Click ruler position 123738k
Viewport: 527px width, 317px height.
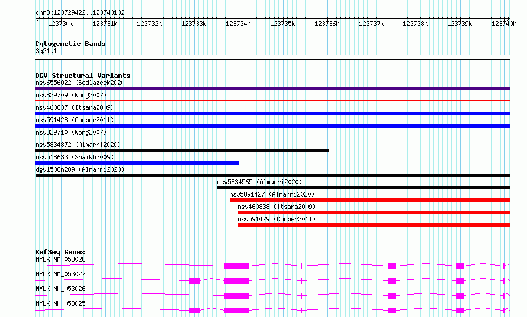point(415,24)
